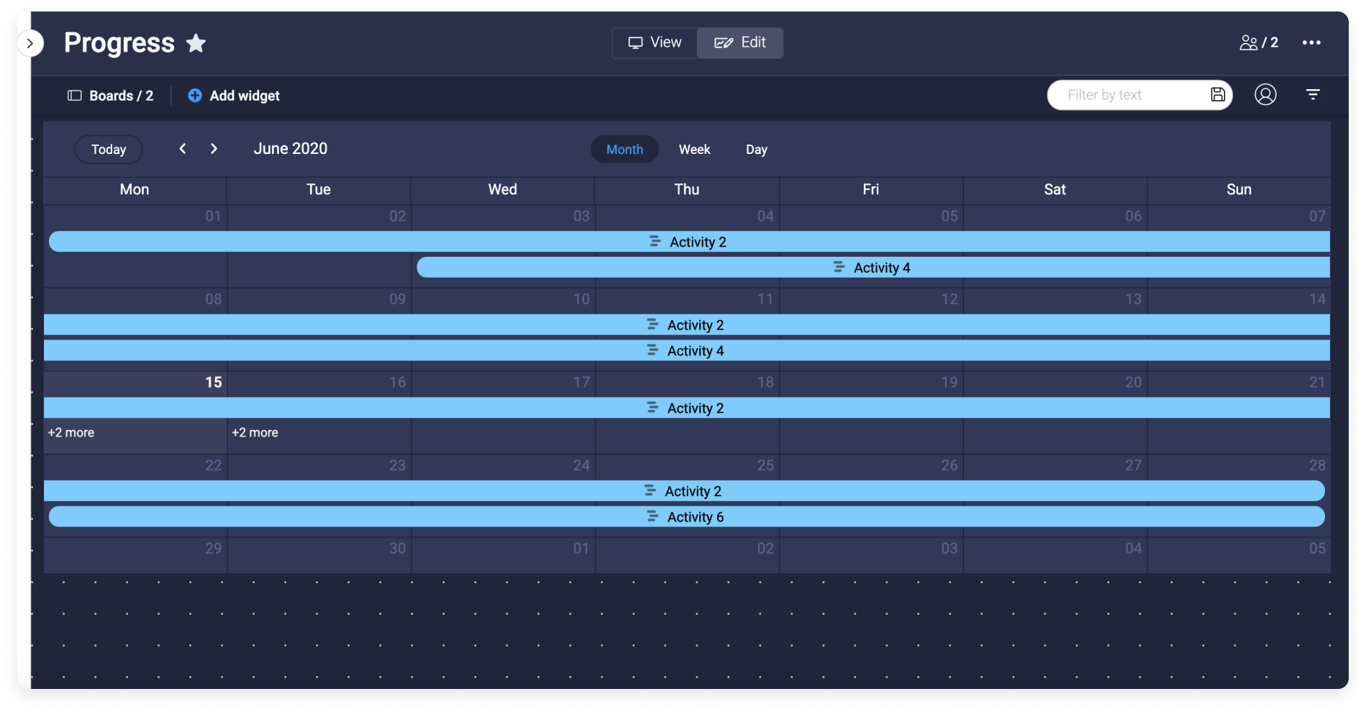Open the Boards / 2 selector
1366x712 pixels.
111,96
